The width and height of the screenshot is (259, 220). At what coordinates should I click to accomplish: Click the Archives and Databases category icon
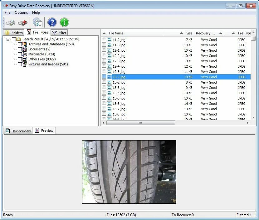25,44
